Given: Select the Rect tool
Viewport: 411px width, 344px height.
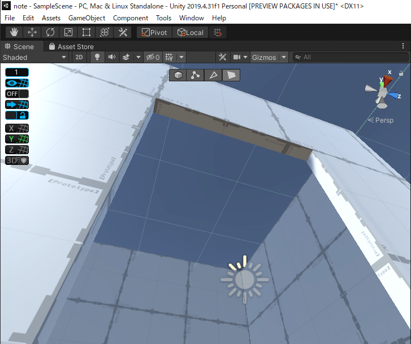Looking at the screenshot, I should coord(86,33).
